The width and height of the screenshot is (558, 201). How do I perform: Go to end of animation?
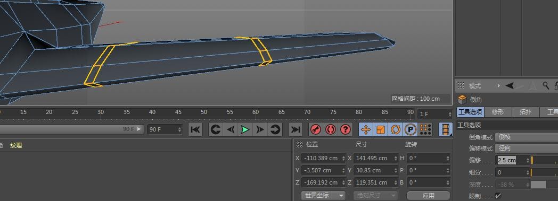[x=296, y=130]
